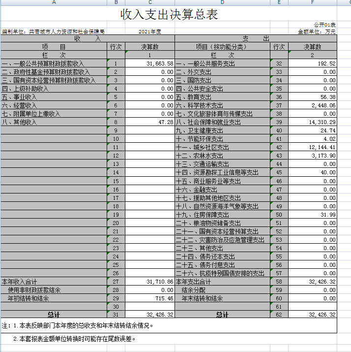351x352 pixels.
Task: Select the 金额单位：万元 cell
Action: [317, 32]
